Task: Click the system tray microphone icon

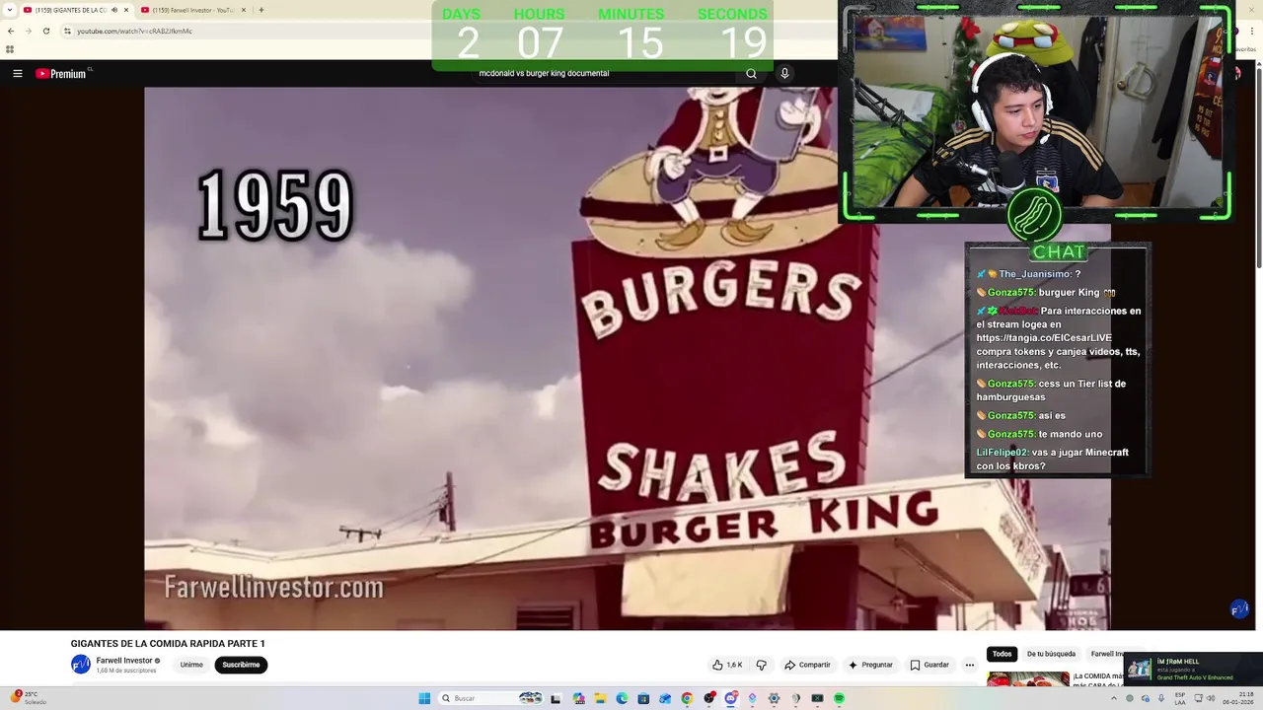Action: (1161, 698)
